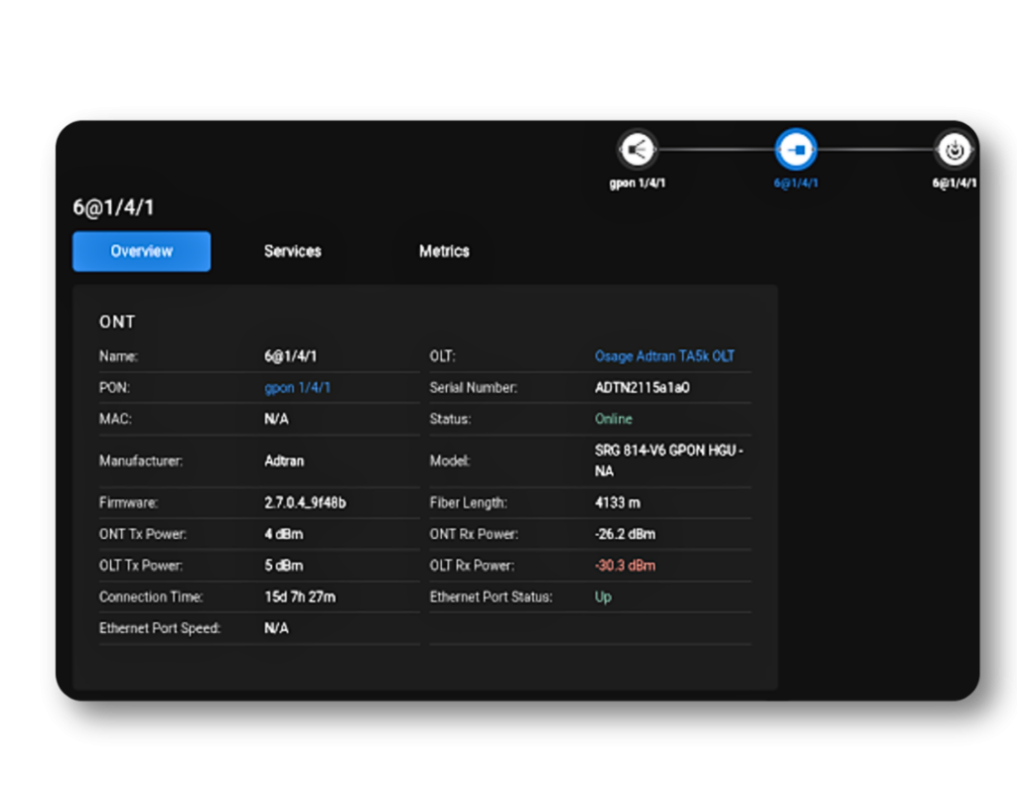
Task: Click the Fiber Length 4133 m value
Action: point(617,502)
